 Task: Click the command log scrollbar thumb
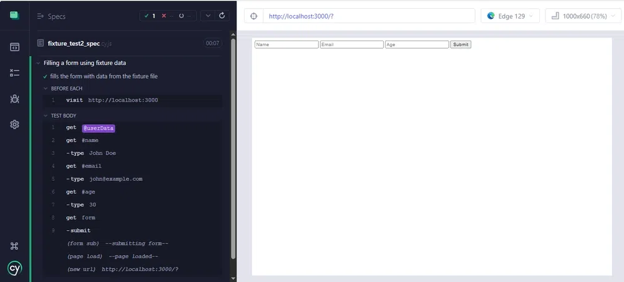[233, 147]
